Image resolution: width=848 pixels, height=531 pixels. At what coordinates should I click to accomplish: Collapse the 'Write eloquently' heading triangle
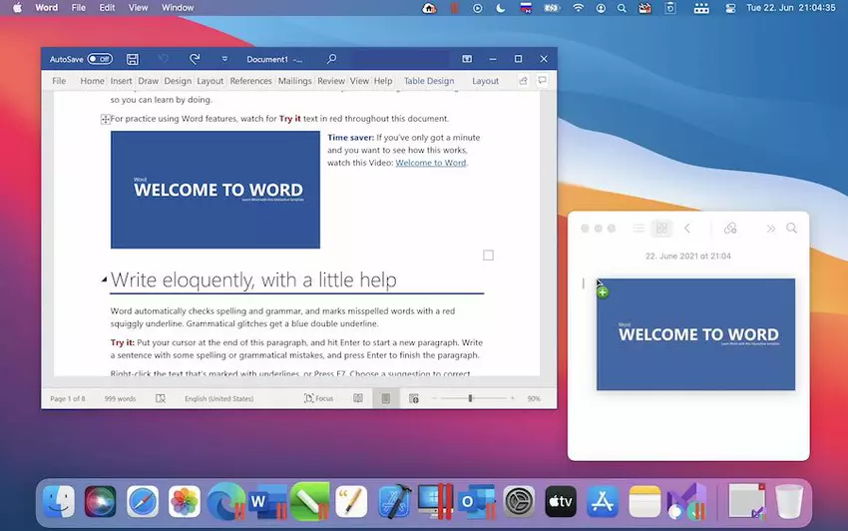105,280
